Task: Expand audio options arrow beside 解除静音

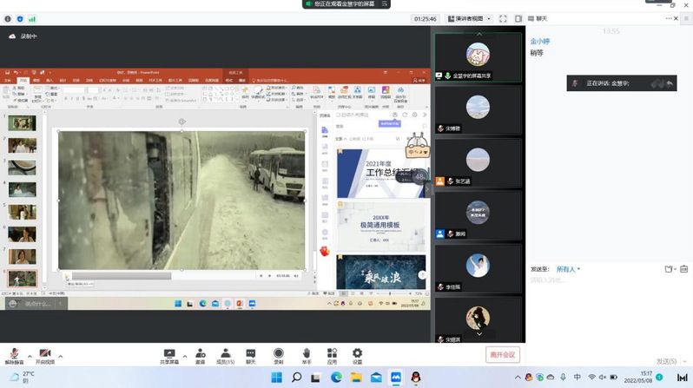Action: click(29, 355)
